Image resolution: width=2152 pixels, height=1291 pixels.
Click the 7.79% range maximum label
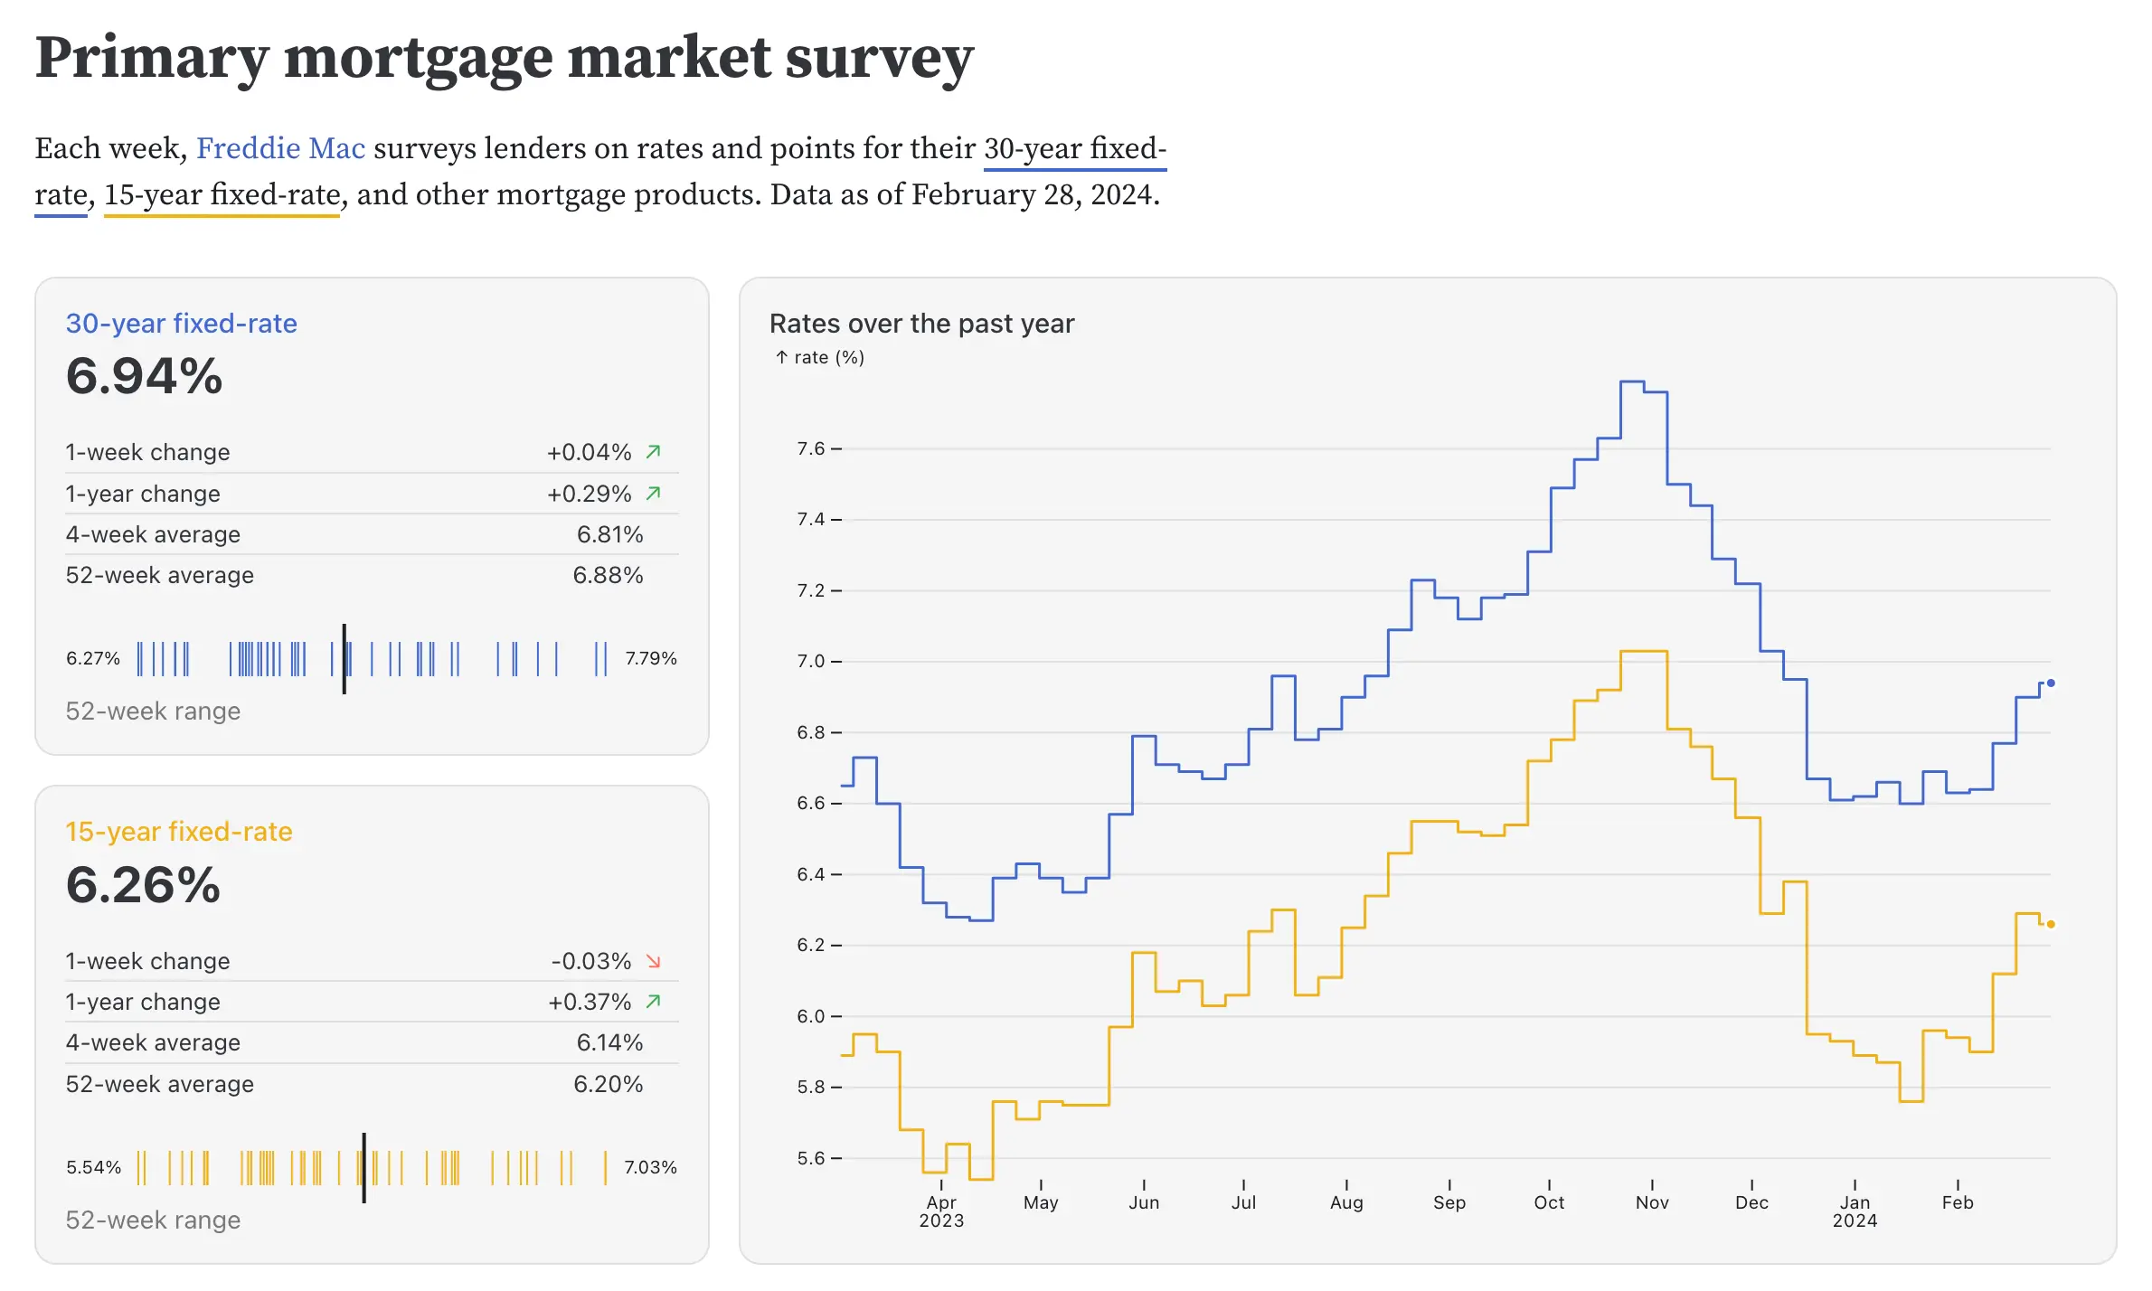click(651, 658)
